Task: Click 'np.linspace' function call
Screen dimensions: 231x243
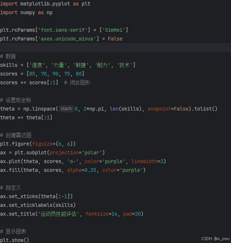Action: point(39,109)
